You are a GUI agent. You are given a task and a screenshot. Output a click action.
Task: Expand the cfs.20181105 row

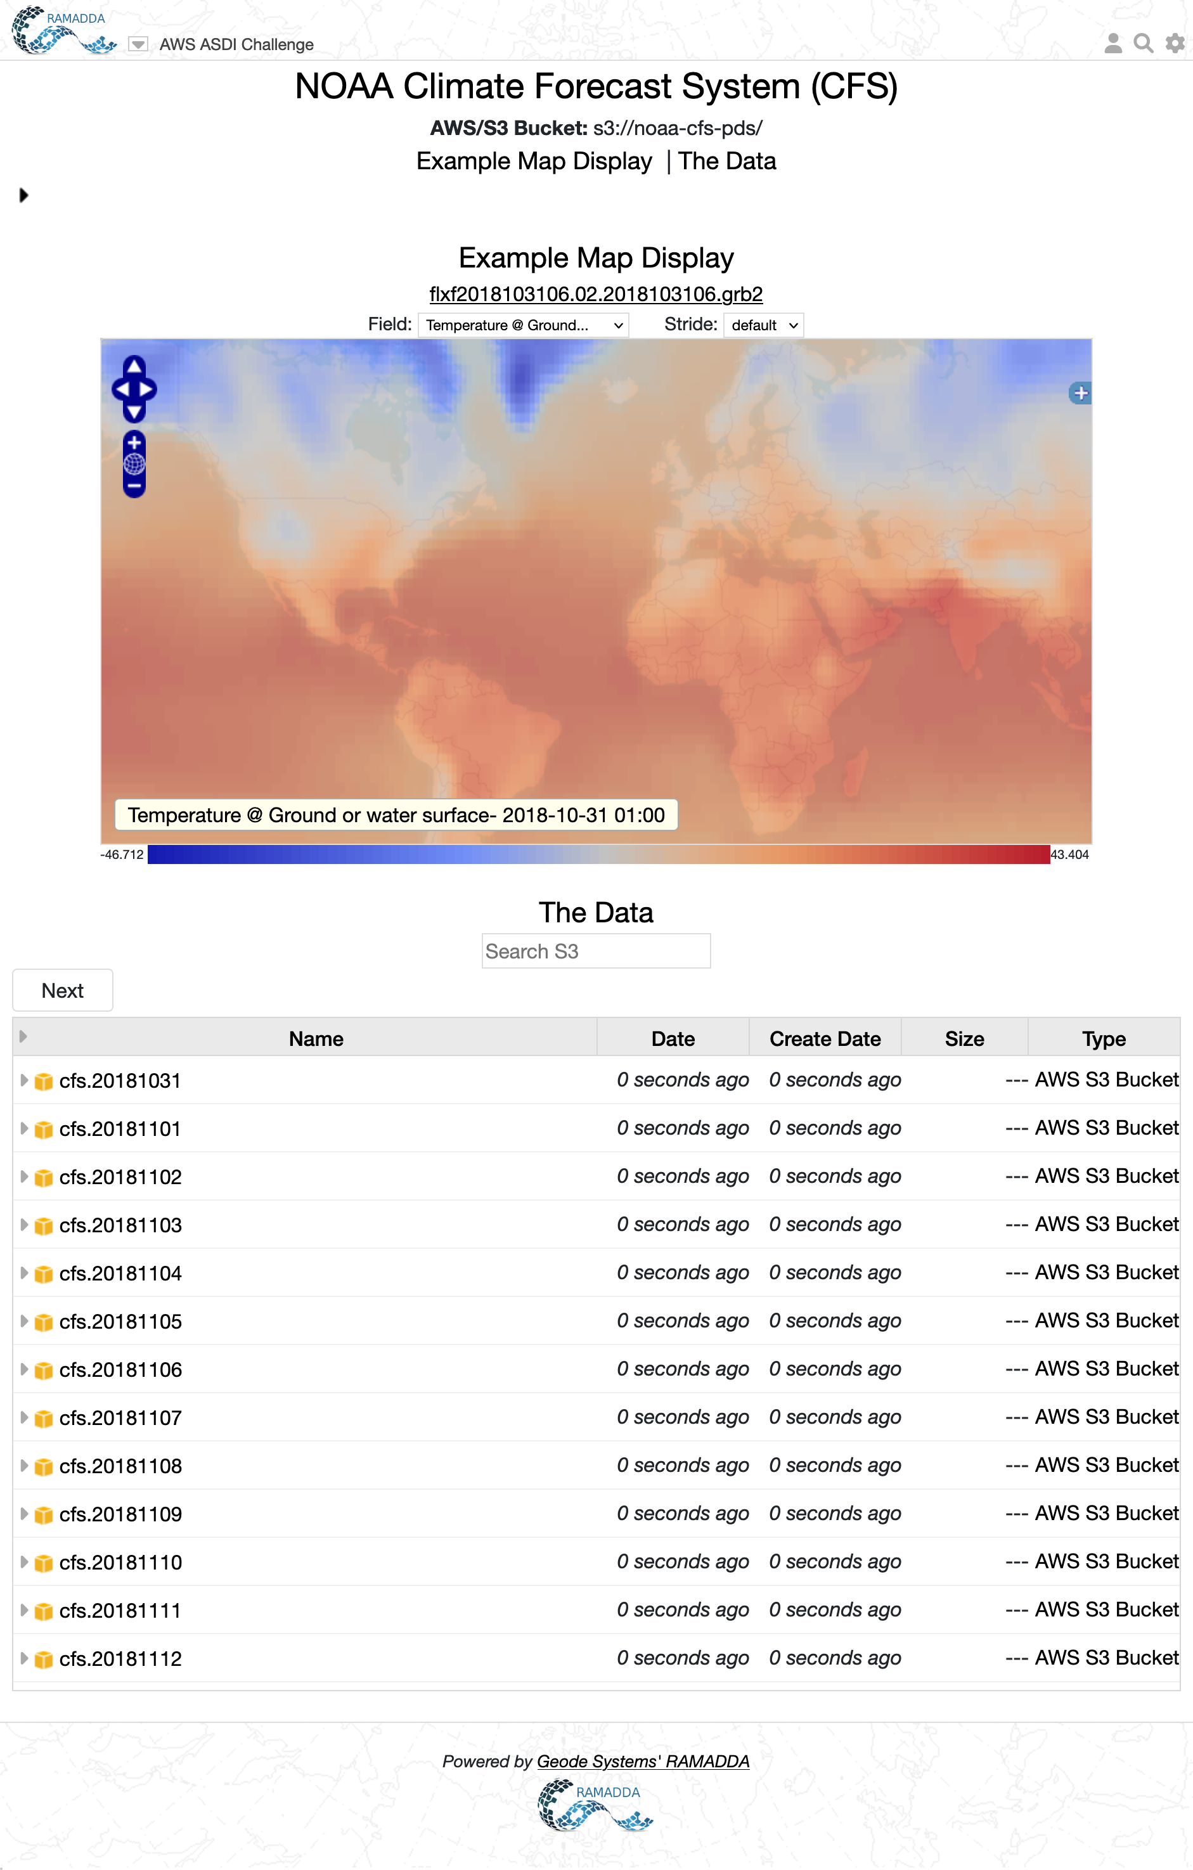point(24,1321)
